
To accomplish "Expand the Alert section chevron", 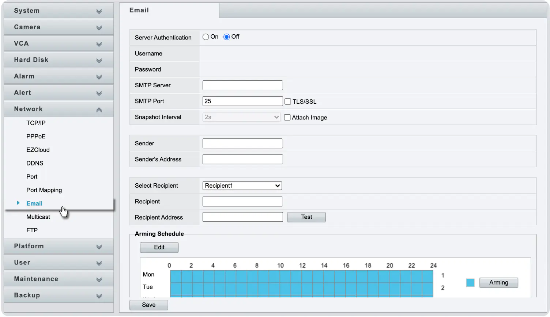I will click(x=99, y=93).
